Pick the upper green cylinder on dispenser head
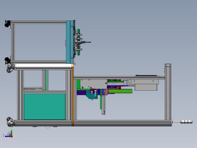This screenshot has height=148, width=197. [x=78, y=31]
